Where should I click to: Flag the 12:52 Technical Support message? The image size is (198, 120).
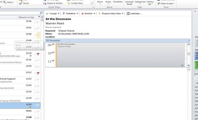click(38, 80)
